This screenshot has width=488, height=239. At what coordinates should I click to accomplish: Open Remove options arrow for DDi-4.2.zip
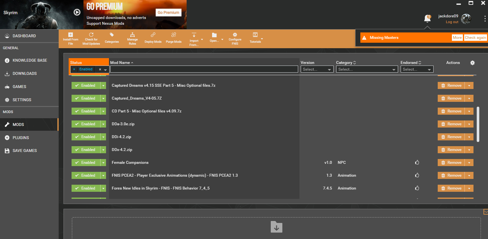pos(469,137)
